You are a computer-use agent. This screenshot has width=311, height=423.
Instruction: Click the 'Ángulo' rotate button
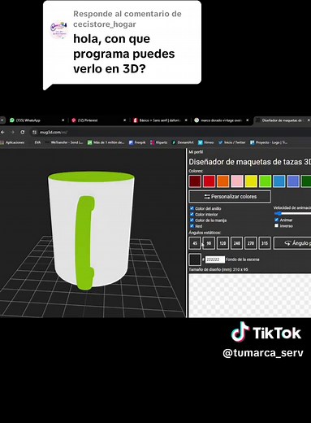[x=292, y=243]
